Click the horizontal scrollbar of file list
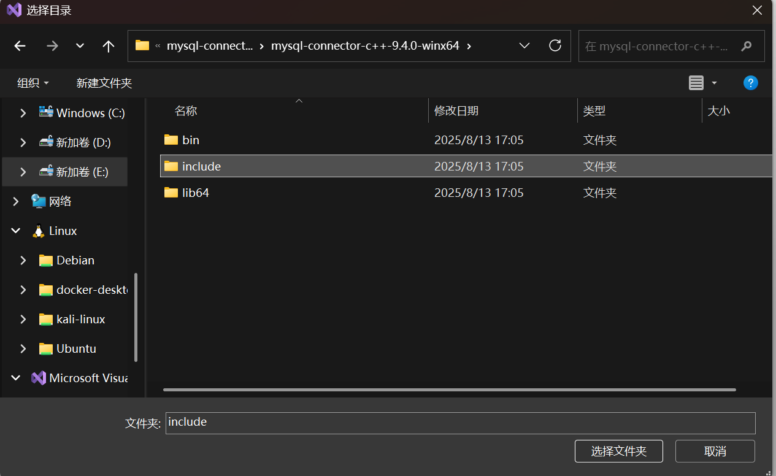 pos(449,390)
